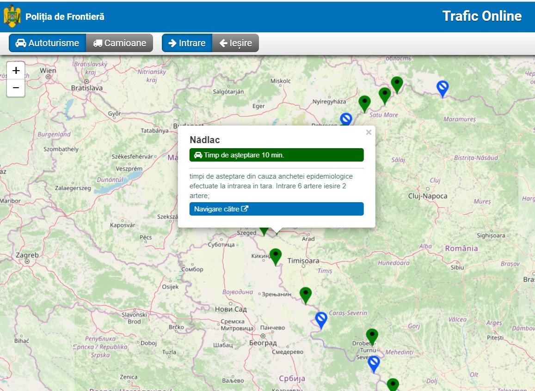This screenshot has width=535, height=391.
Task: Switch to Camioane vehicle type
Action: tap(120, 43)
